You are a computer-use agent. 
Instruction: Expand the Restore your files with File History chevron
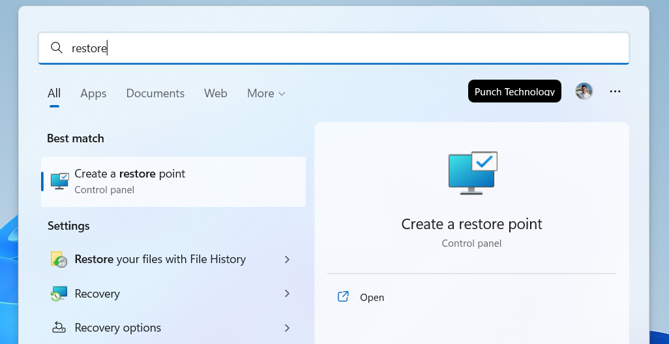[x=287, y=259]
